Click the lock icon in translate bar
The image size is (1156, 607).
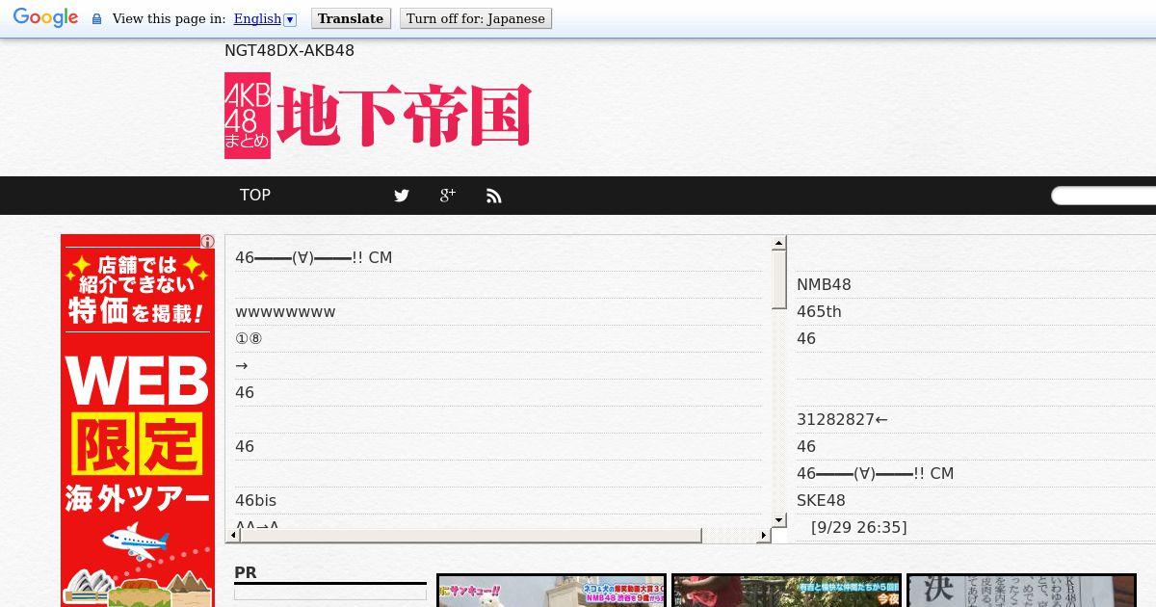pyautogui.click(x=96, y=19)
